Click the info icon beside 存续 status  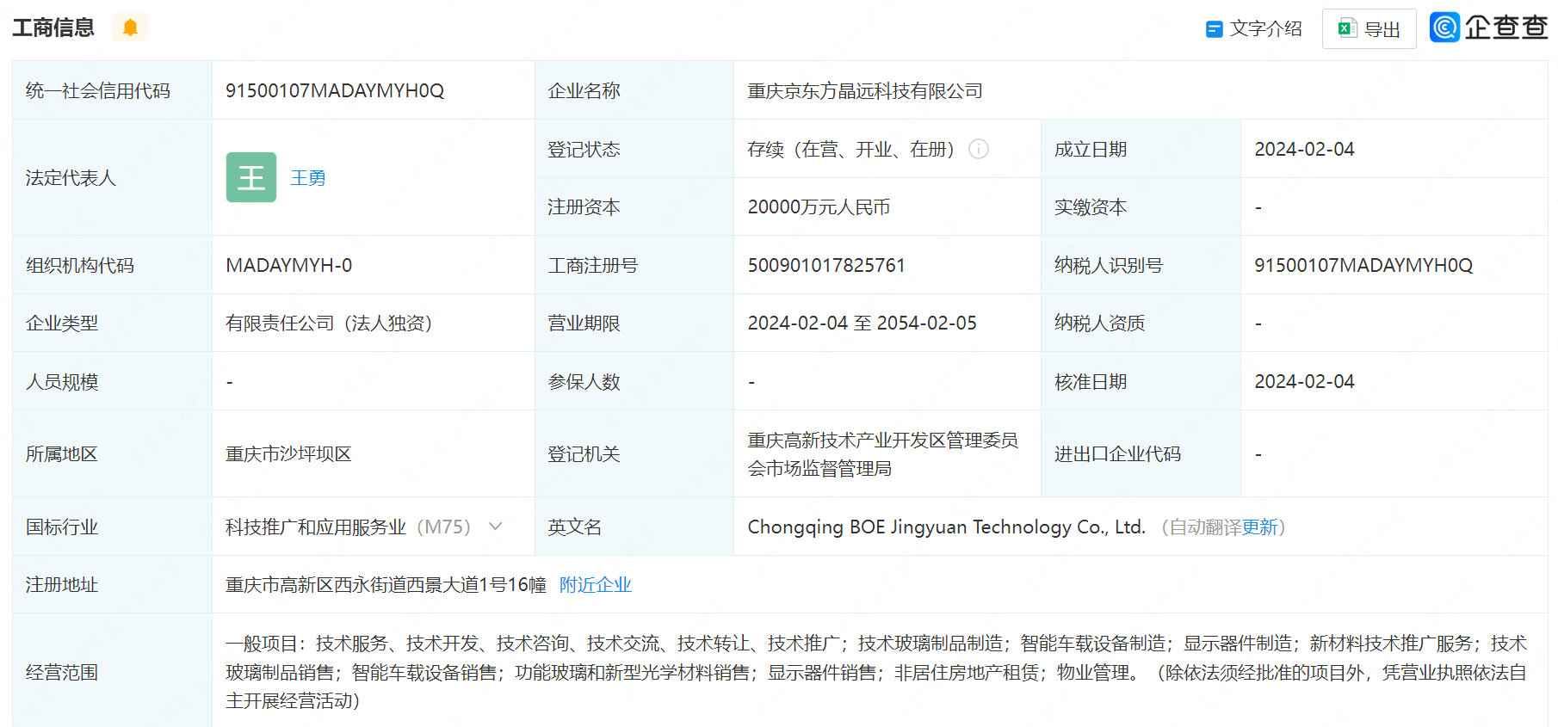pyautogui.click(x=979, y=149)
